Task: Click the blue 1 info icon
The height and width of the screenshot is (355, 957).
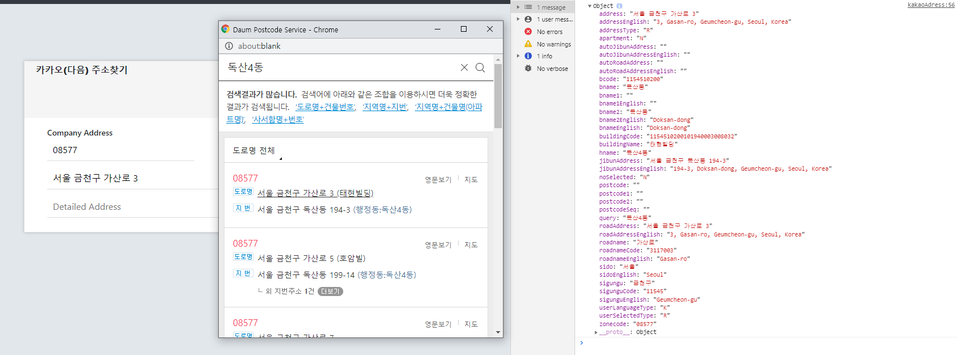Action: click(528, 56)
